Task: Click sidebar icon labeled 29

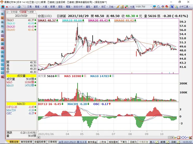Action: pos(2,73)
